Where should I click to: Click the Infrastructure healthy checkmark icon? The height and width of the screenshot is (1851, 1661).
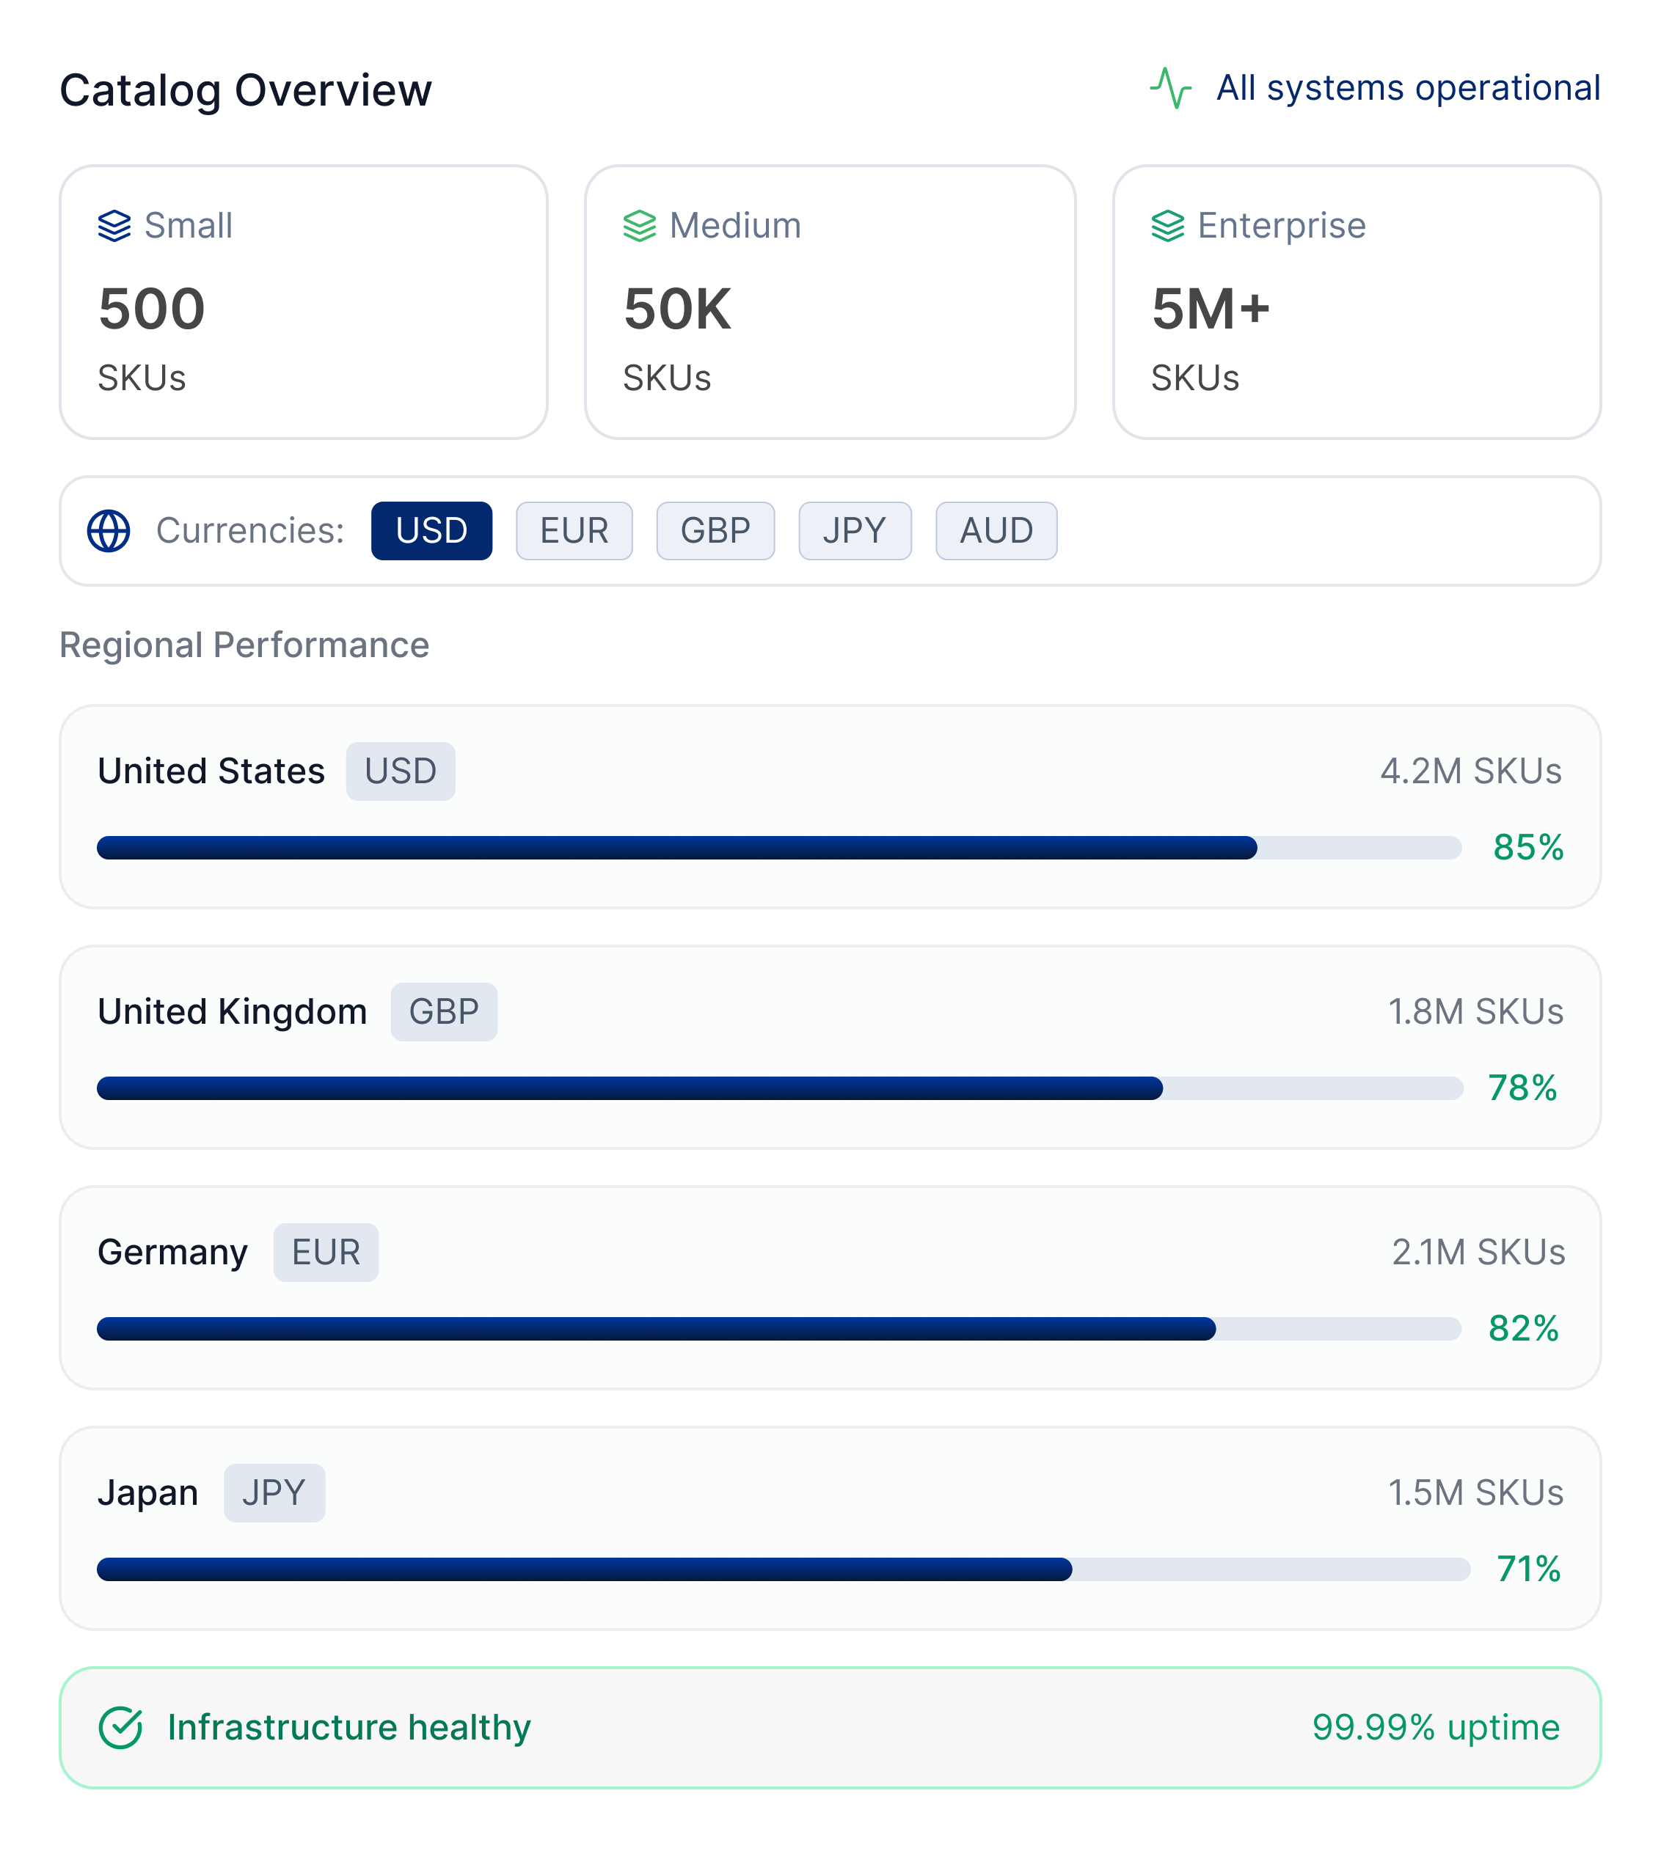click(x=120, y=1727)
